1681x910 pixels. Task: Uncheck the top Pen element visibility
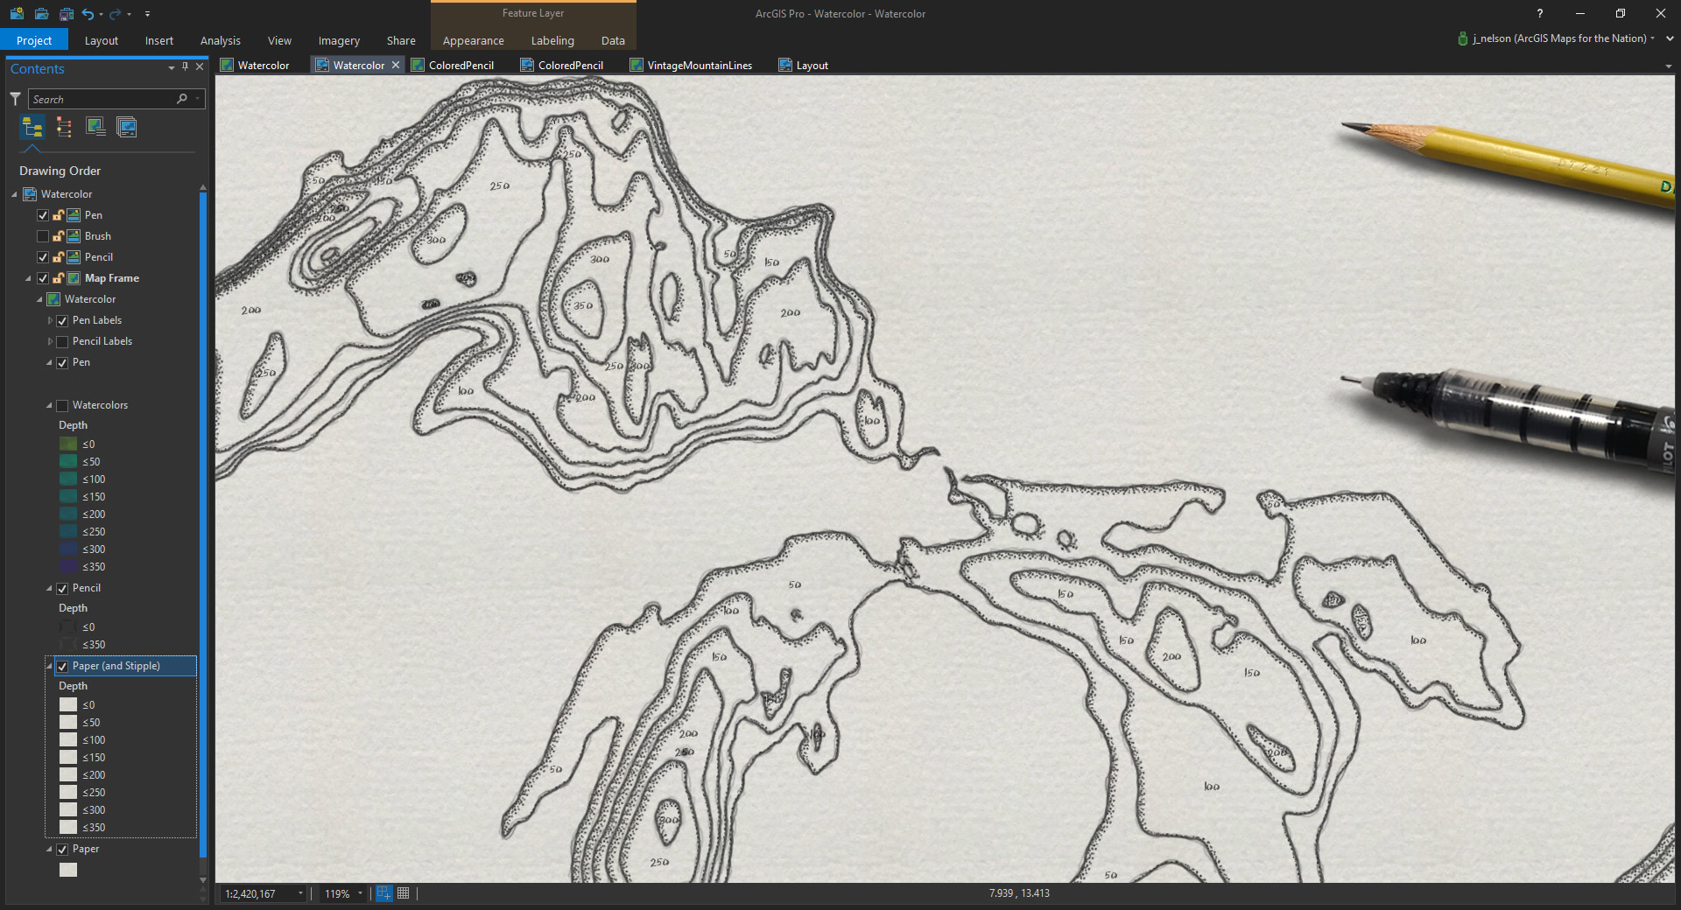(x=43, y=215)
